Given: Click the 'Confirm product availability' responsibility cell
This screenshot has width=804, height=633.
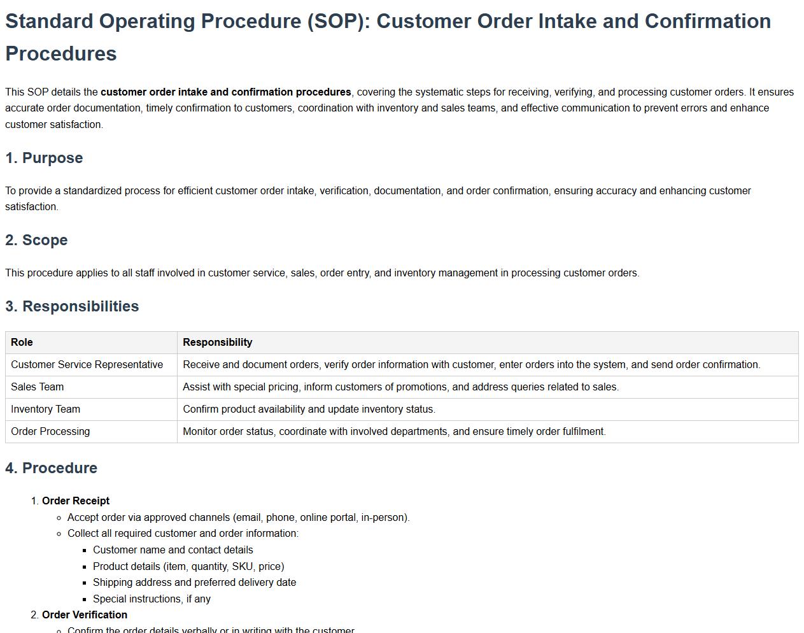Looking at the screenshot, I should 309,409.
